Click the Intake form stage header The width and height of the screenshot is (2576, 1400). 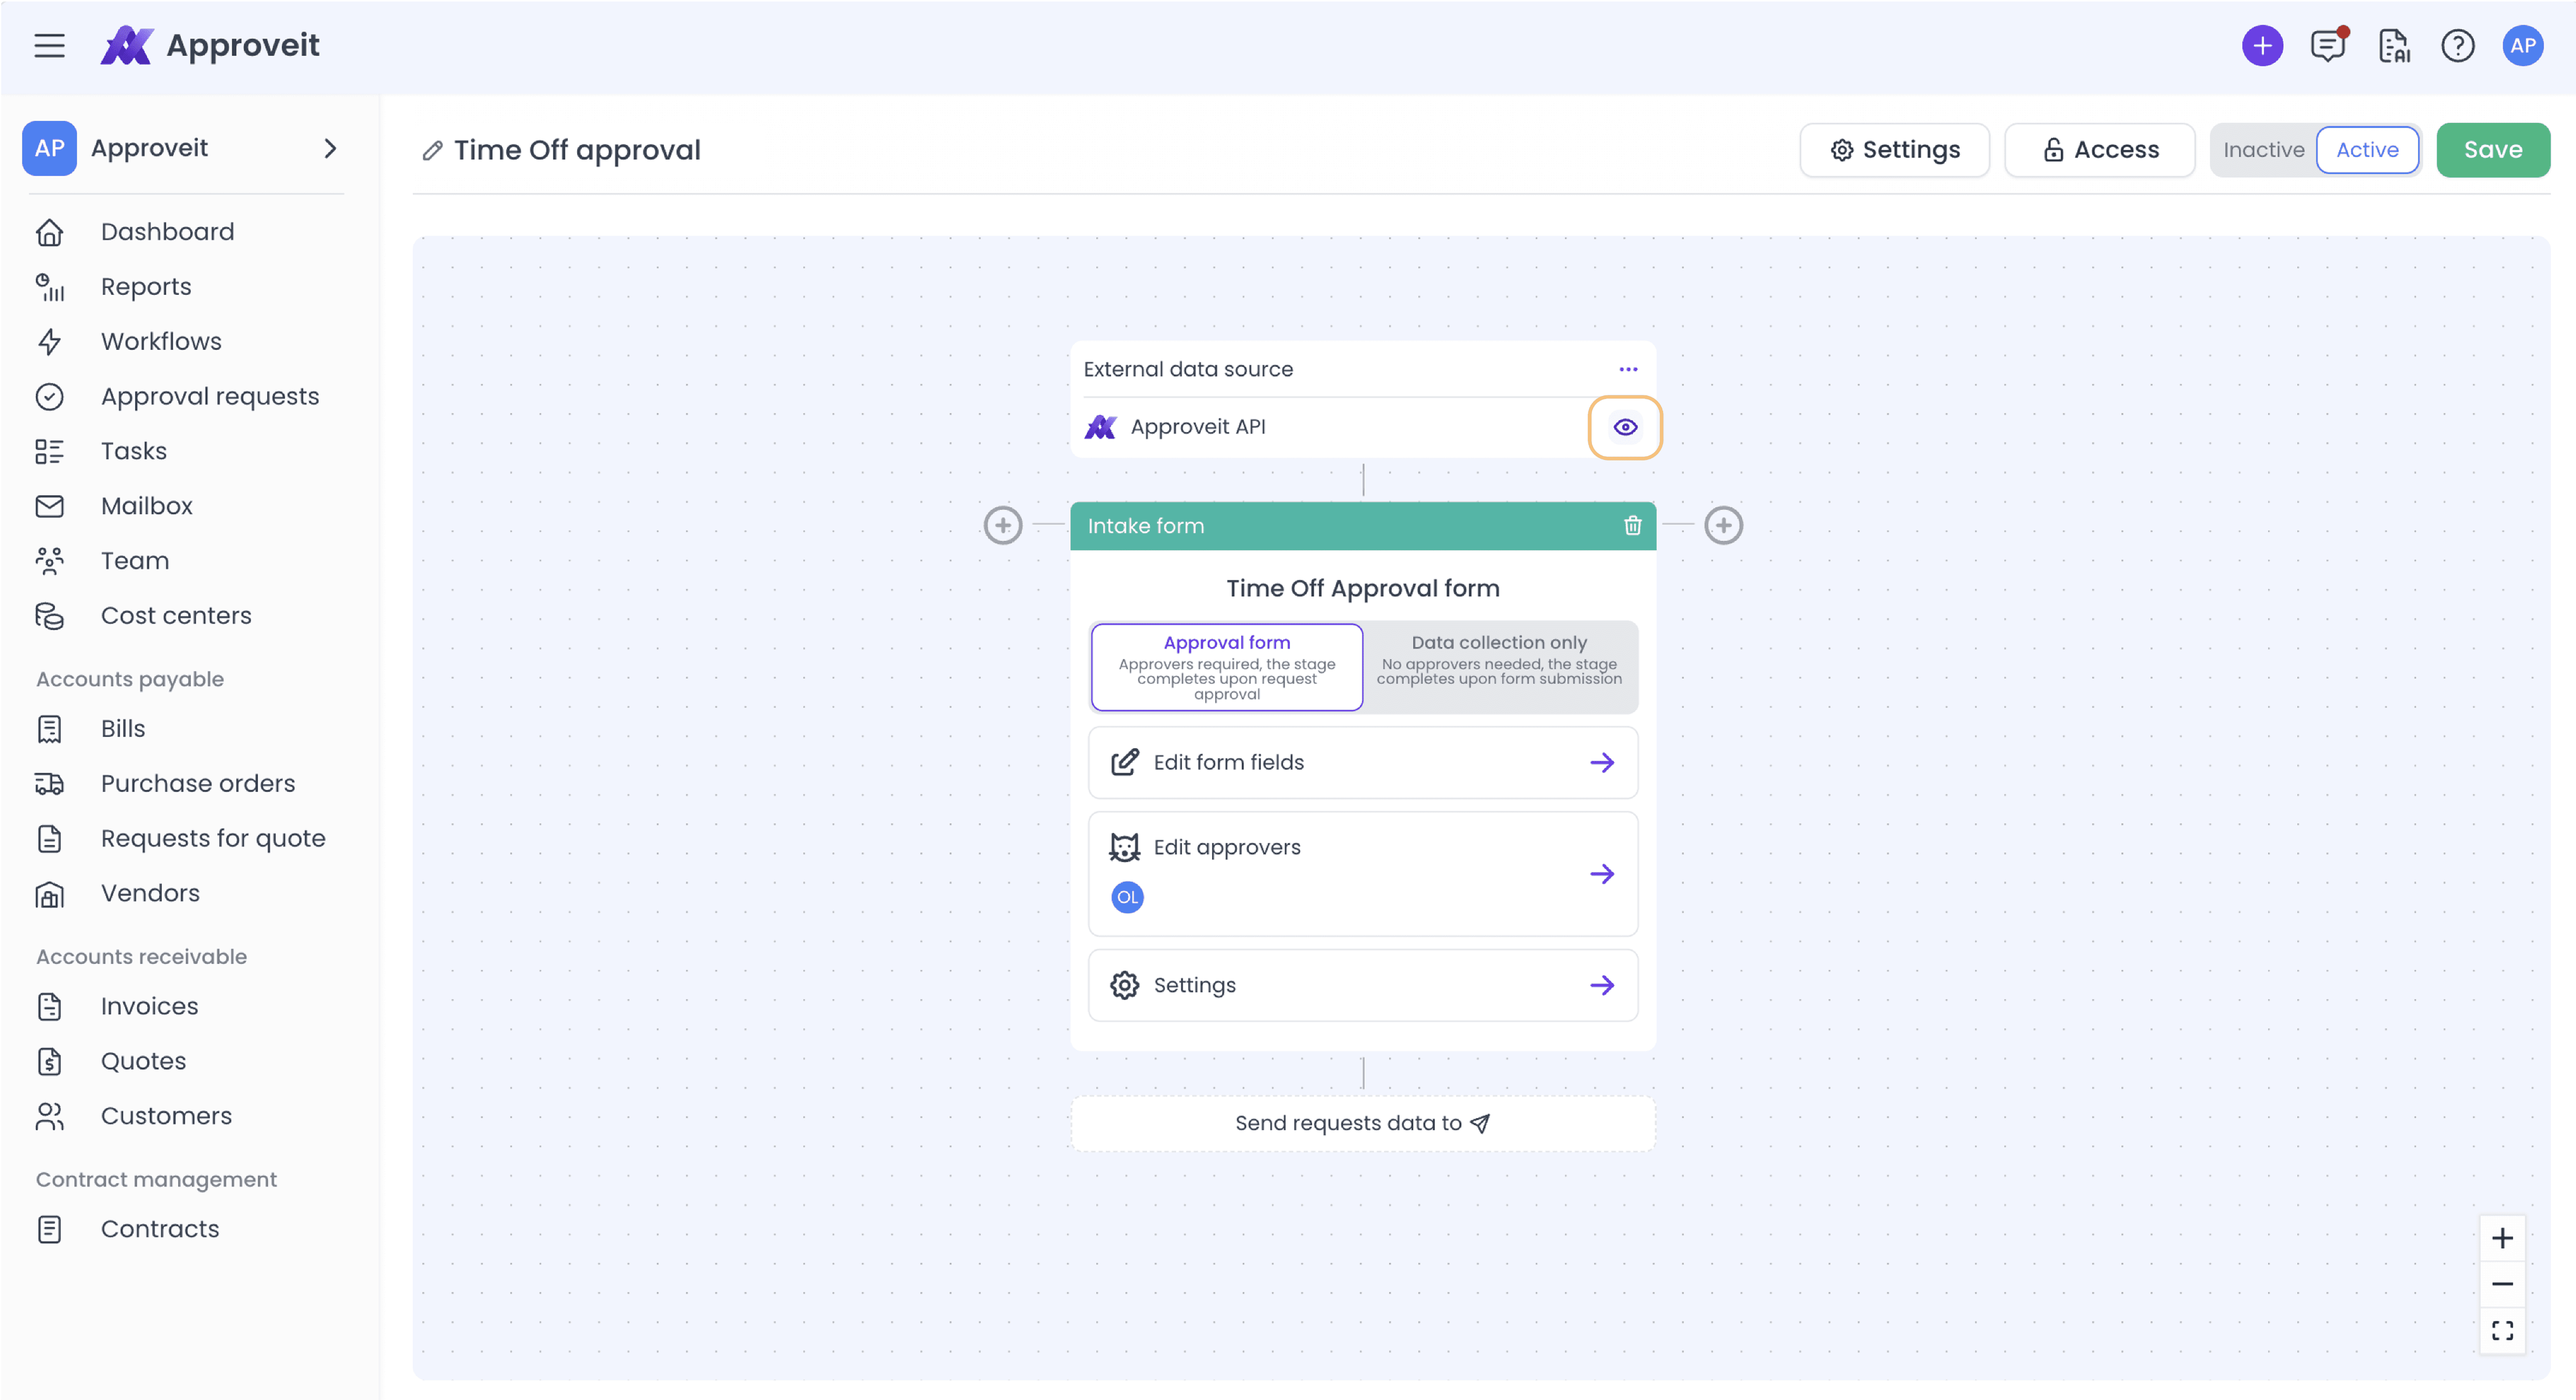1362,526
